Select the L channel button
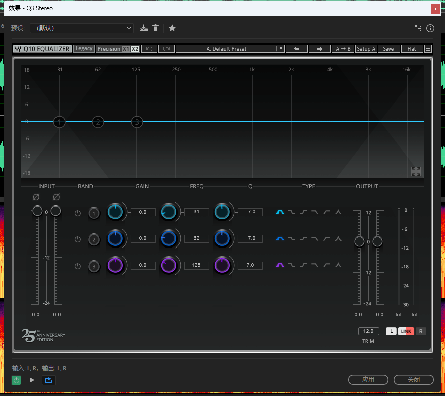Screen dimensions: 445x396 pos(392,331)
